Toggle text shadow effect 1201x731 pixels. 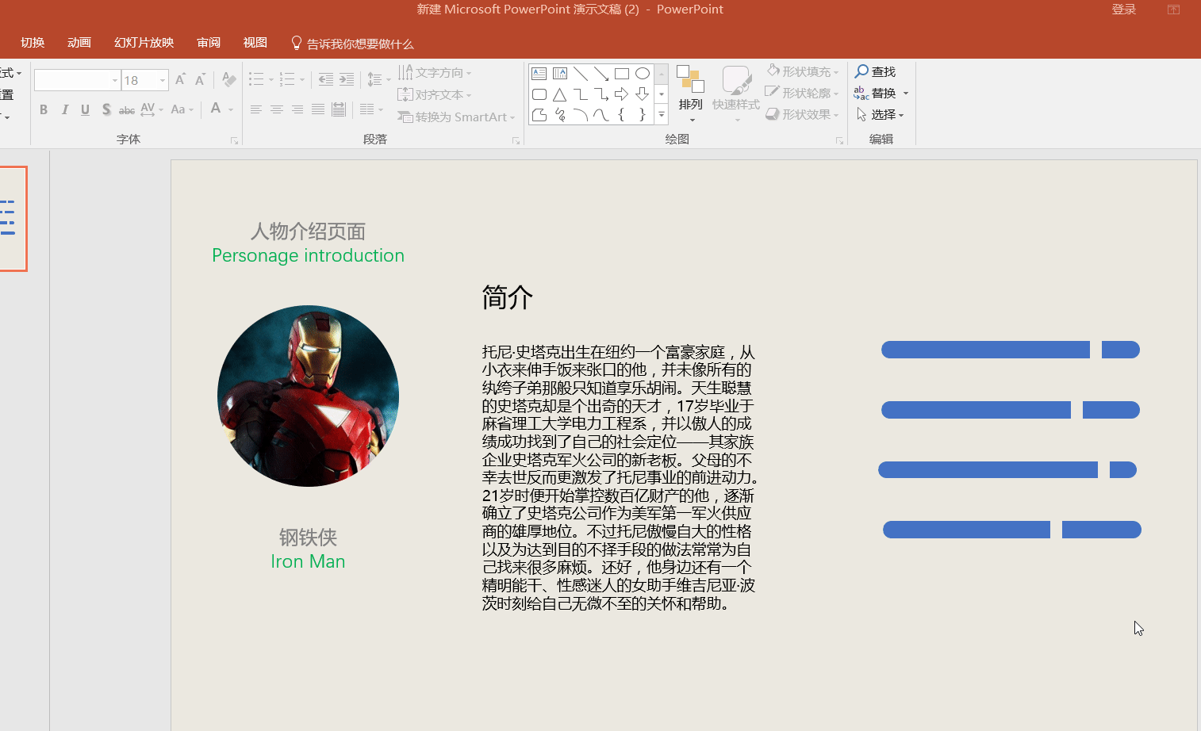[106, 109]
